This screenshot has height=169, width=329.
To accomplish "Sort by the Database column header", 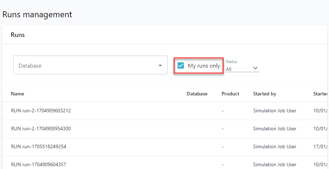I will coord(197,94).
